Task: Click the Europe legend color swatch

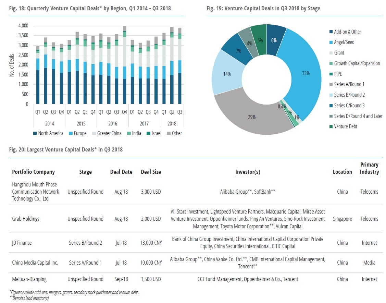Action: [x=71, y=133]
